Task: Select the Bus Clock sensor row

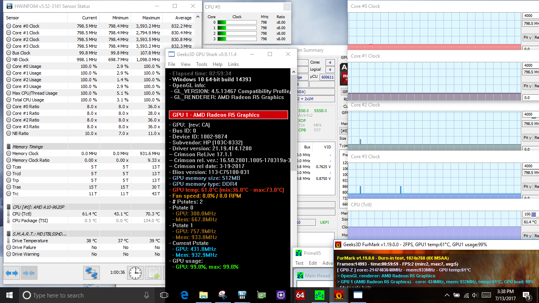Action: (x=99, y=53)
